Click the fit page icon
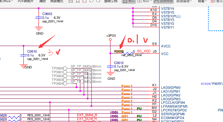 tap(78, 1)
